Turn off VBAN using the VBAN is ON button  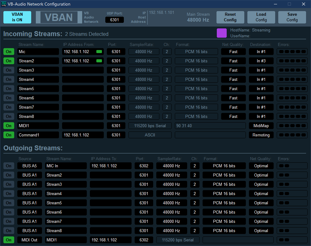pos(17,17)
